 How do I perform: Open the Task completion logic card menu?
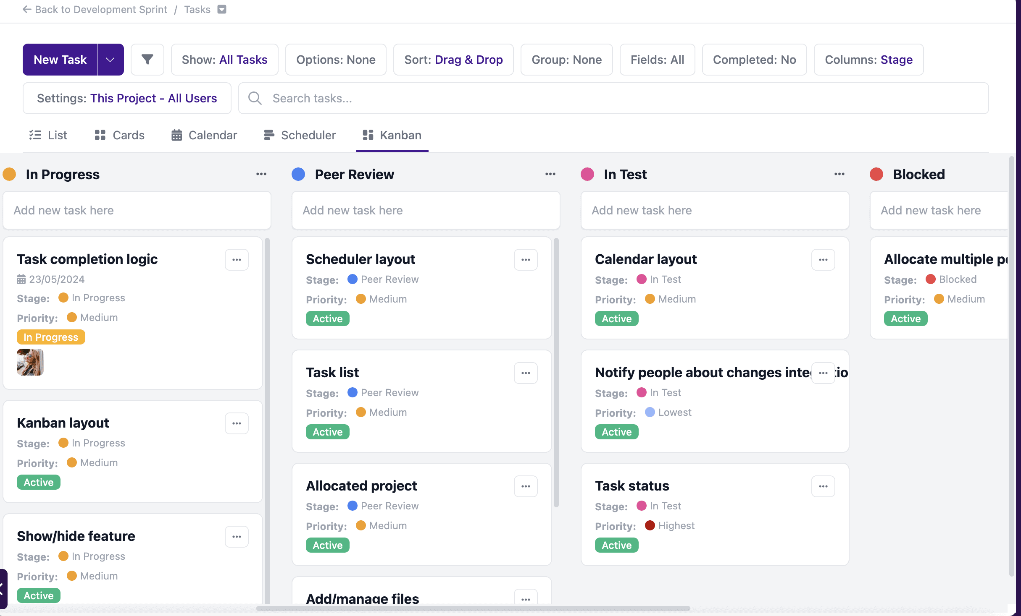[237, 260]
